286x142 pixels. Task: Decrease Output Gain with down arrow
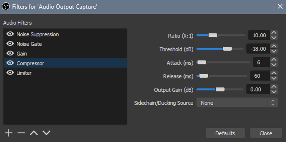[x=274, y=92]
